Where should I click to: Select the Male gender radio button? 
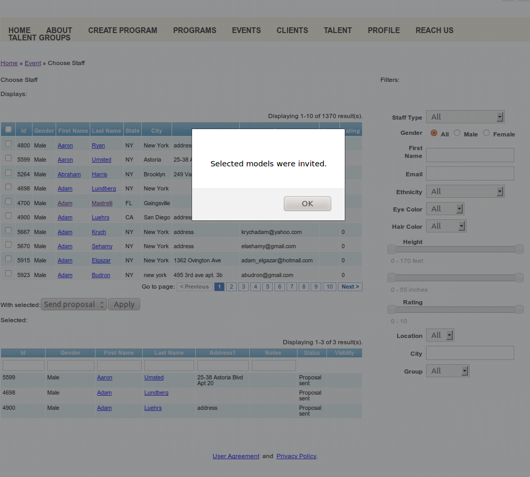(457, 133)
